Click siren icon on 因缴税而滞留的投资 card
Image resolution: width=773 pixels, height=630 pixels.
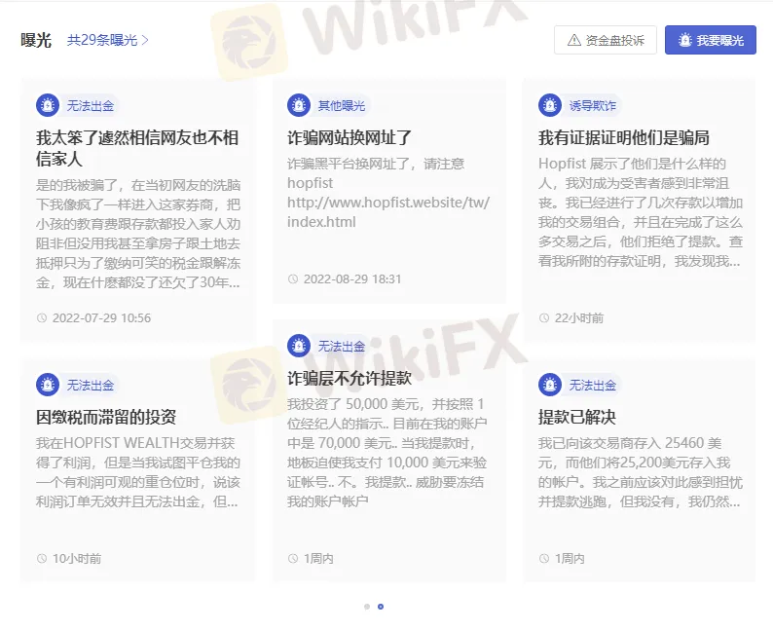click(48, 385)
